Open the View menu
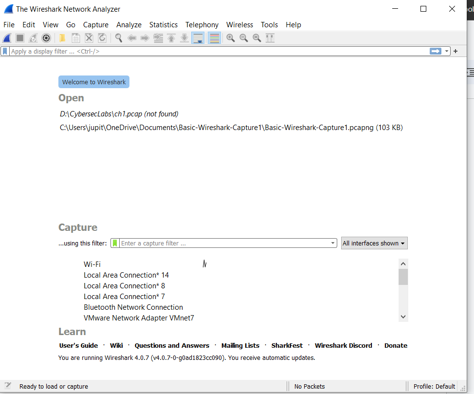This screenshot has width=474, height=394. pyautogui.click(x=51, y=25)
